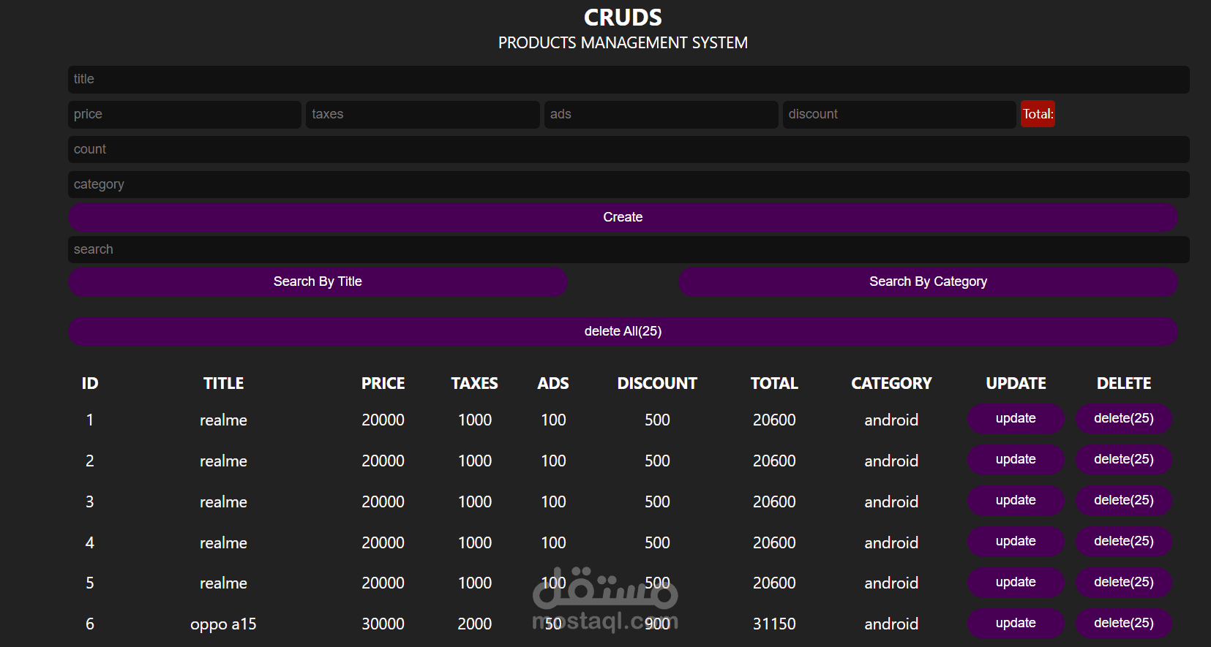Click the 31150 total cell

click(x=774, y=624)
